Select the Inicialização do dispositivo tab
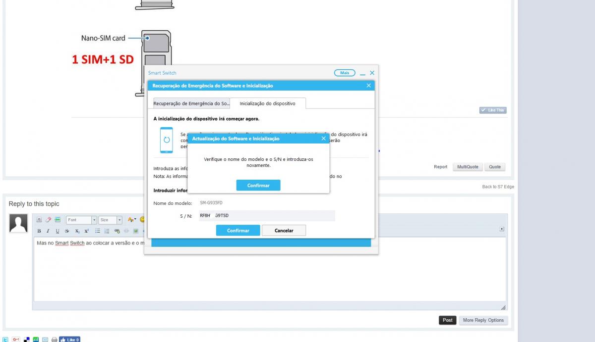The width and height of the screenshot is (595, 342). pos(267,103)
